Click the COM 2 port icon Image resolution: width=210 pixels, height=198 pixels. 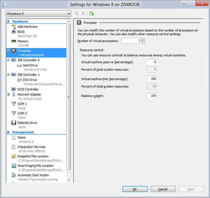point(13,113)
